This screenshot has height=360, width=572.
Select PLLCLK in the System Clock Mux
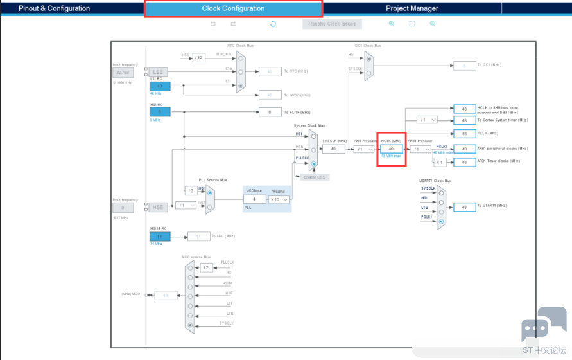point(314,164)
